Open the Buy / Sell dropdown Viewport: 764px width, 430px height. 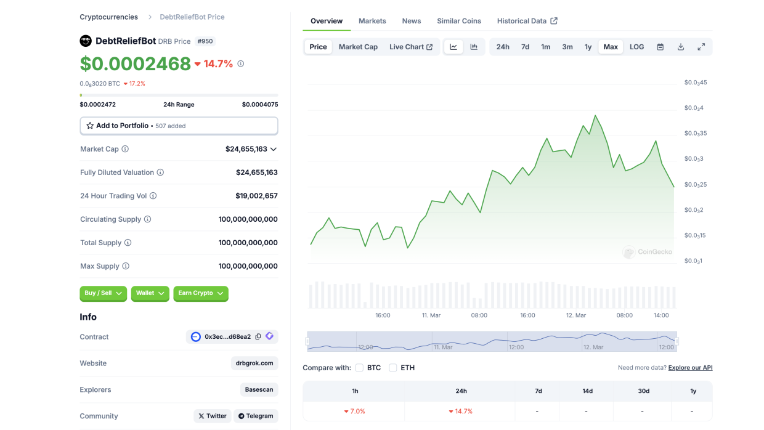pyautogui.click(x=104, y=293)
